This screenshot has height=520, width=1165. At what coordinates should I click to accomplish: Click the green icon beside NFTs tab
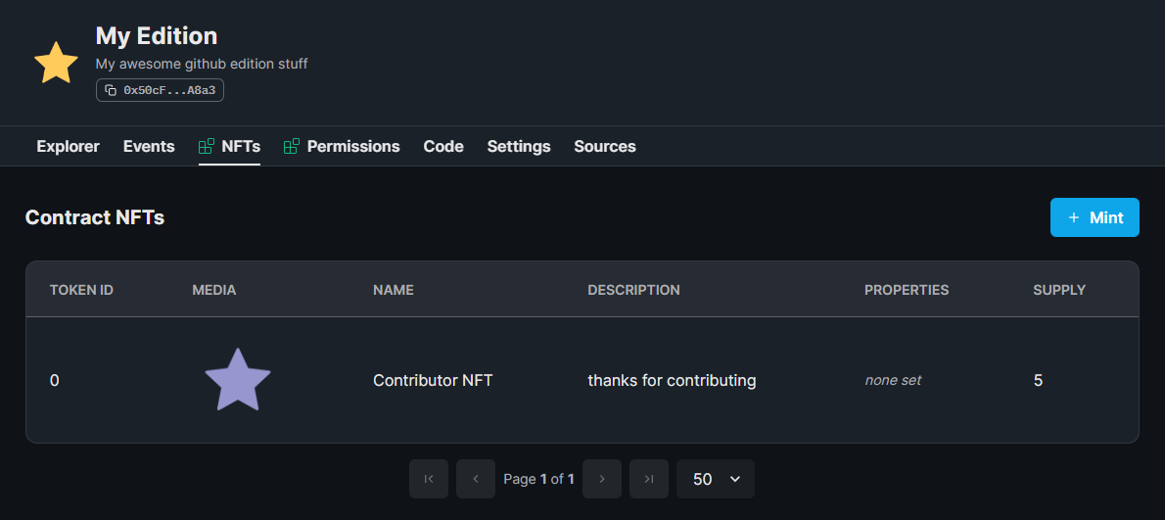click(207, 147)
